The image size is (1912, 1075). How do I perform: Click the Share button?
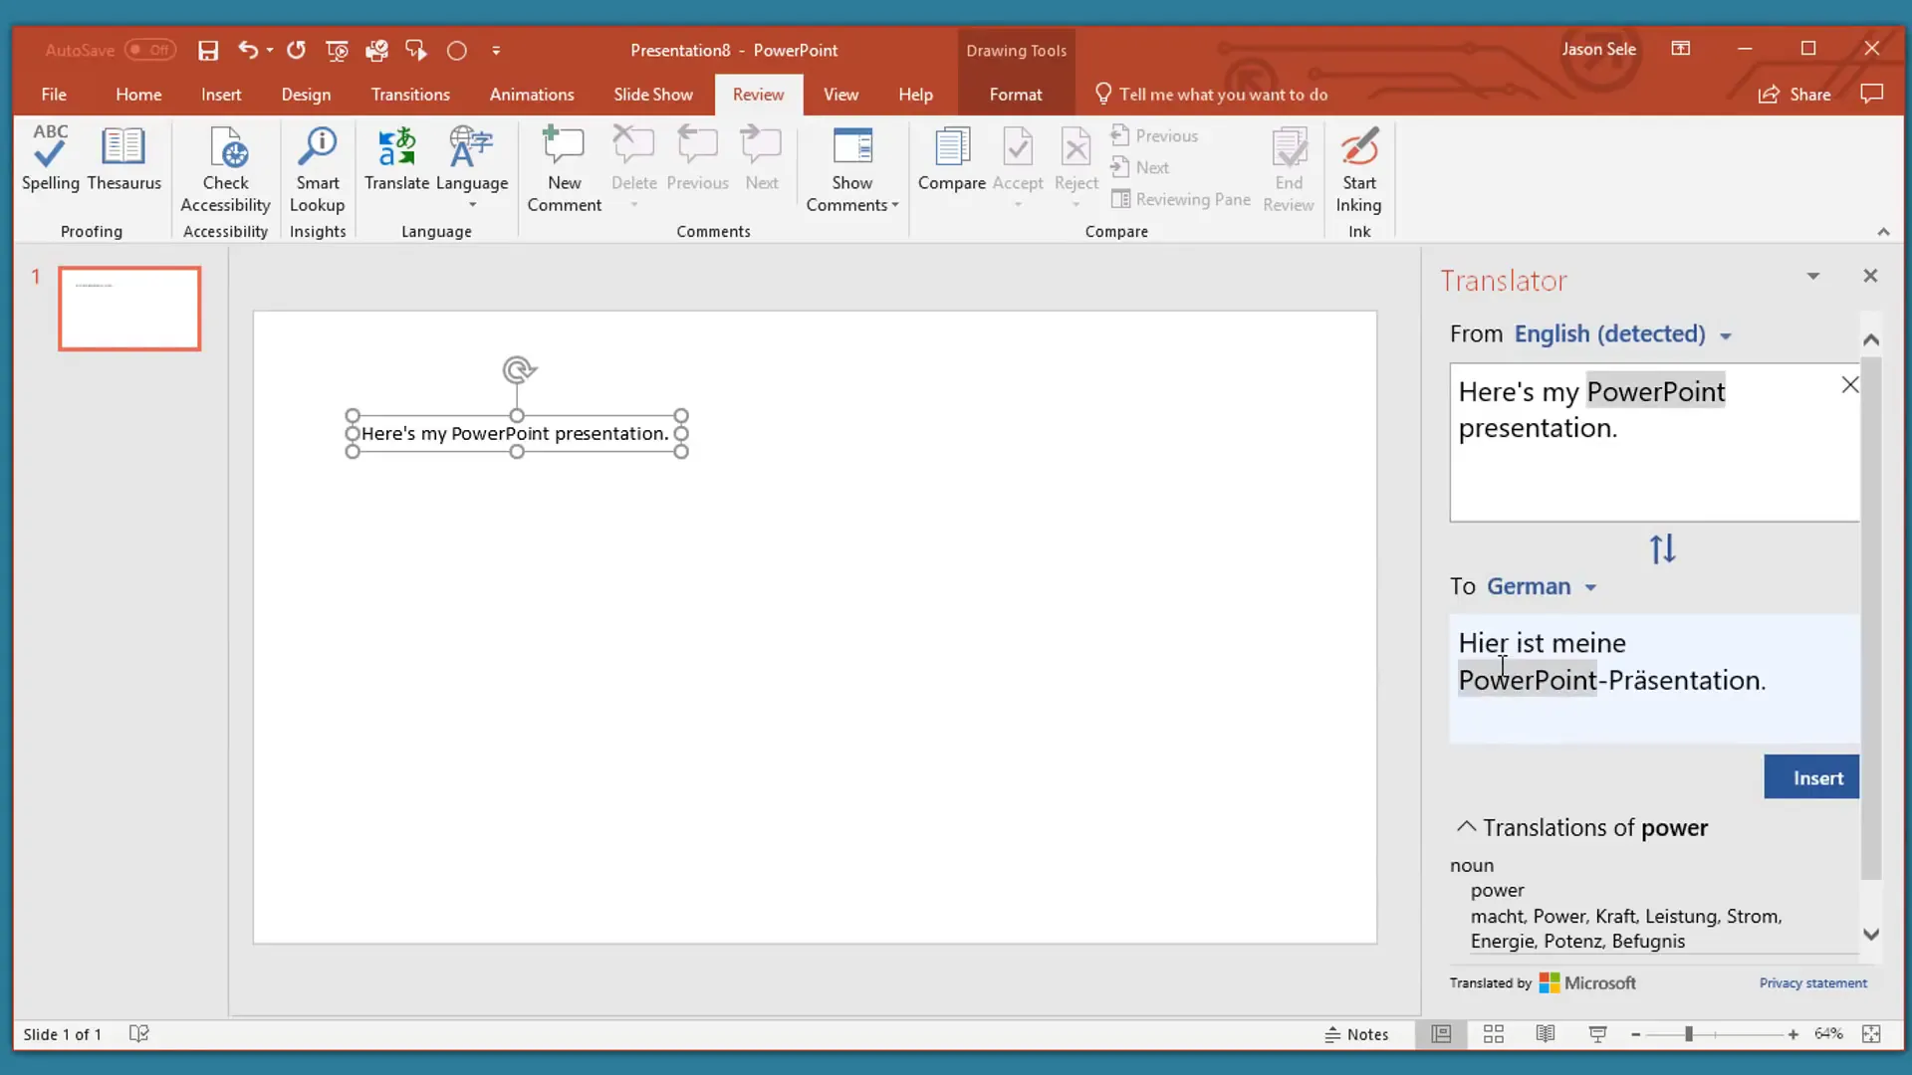[x=1794, y=95]
